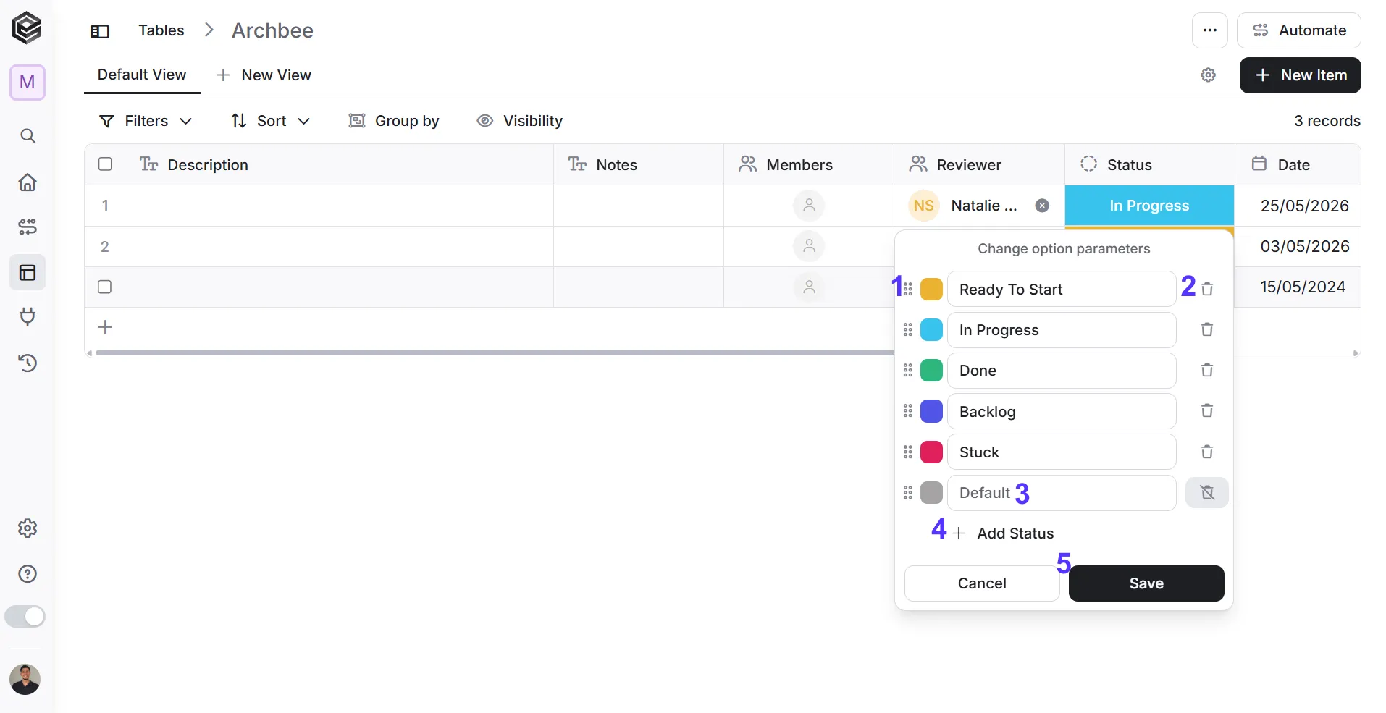The height and width of the screenshot is (713, 1386).
Task: Check the third row checkbox
Action: [105, 287]
